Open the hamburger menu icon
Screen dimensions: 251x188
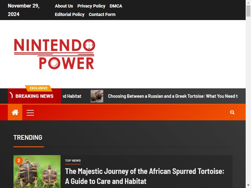click(x=30, y=113)
